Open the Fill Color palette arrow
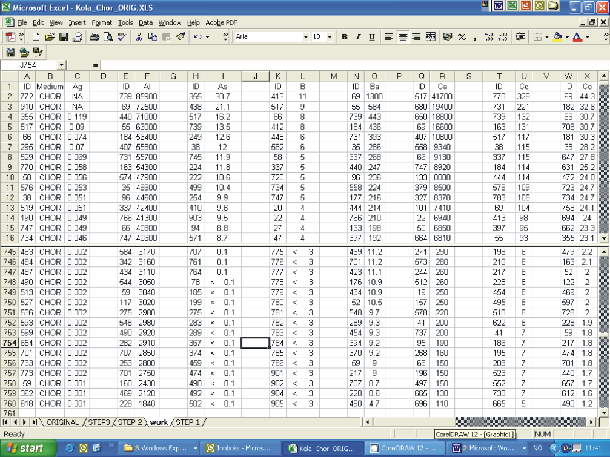 pos(566,37)
